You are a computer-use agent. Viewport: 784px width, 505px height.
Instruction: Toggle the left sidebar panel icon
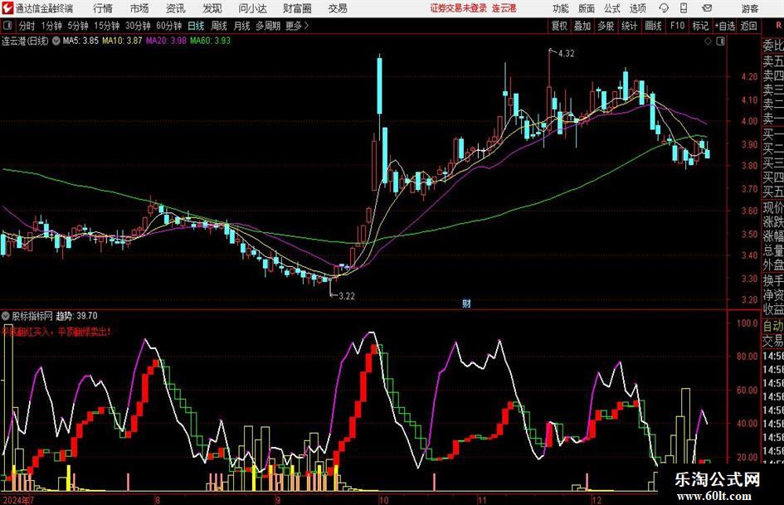pyautogui.click(x=7, y=26)
